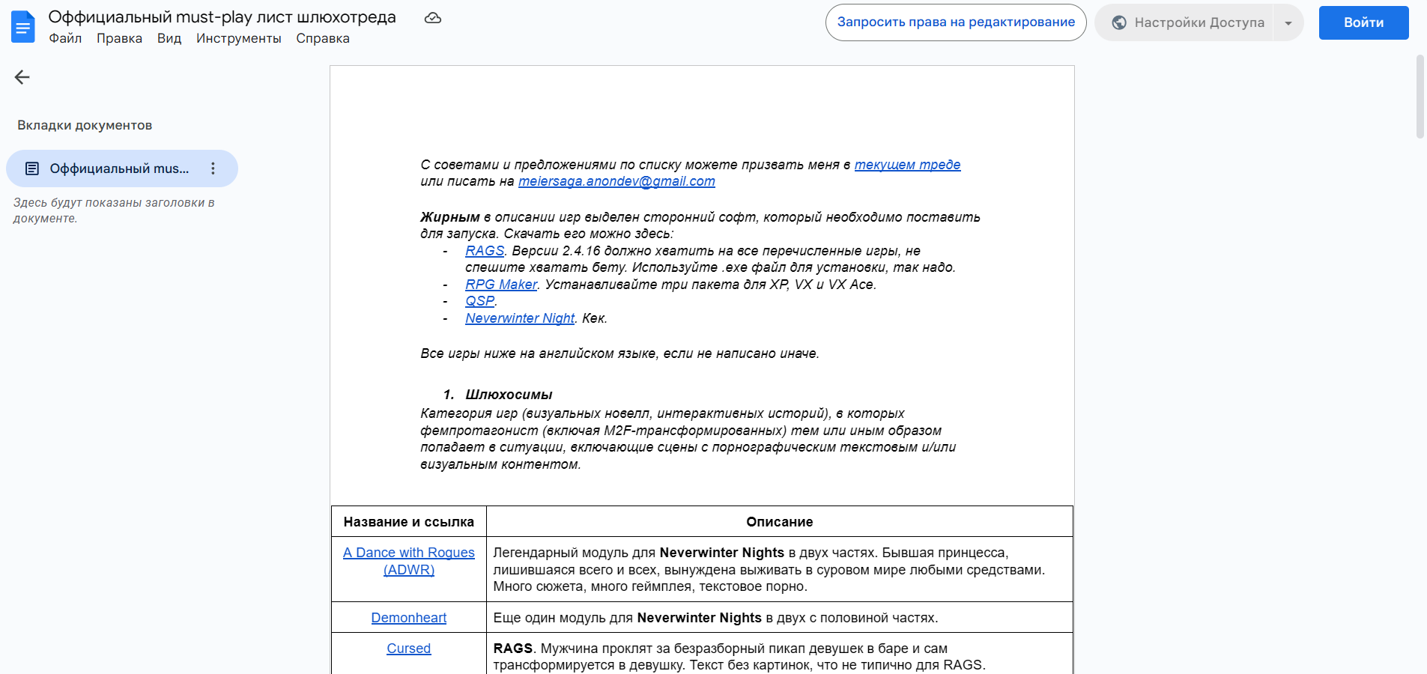Screen dimensions: 1427x674
Task: Click Запросить права на редактирование button
Action: tap(956, 22)
